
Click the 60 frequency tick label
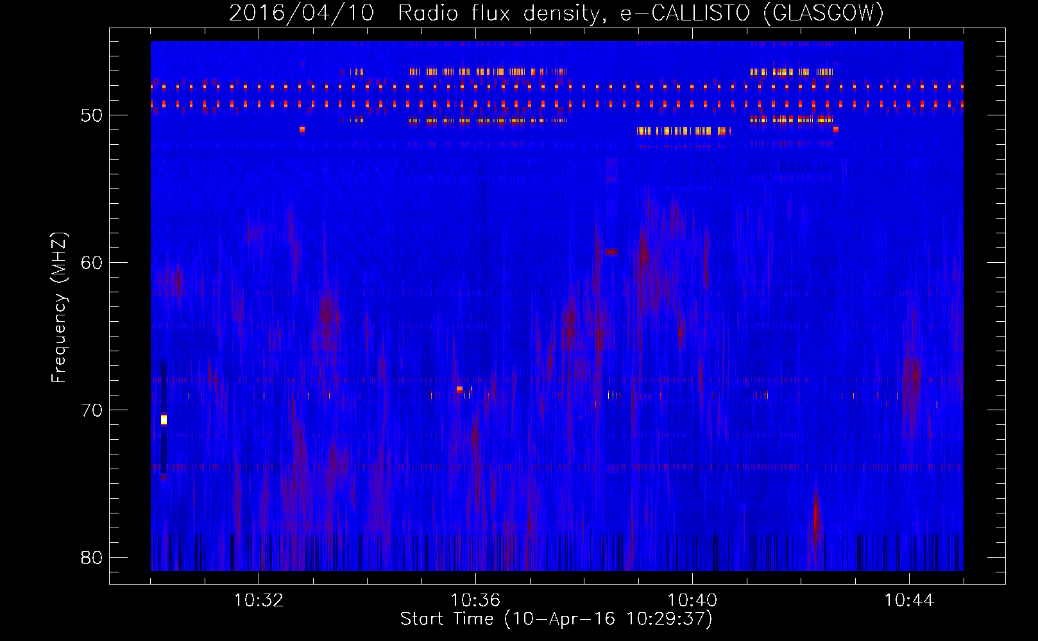coord(92,263)
